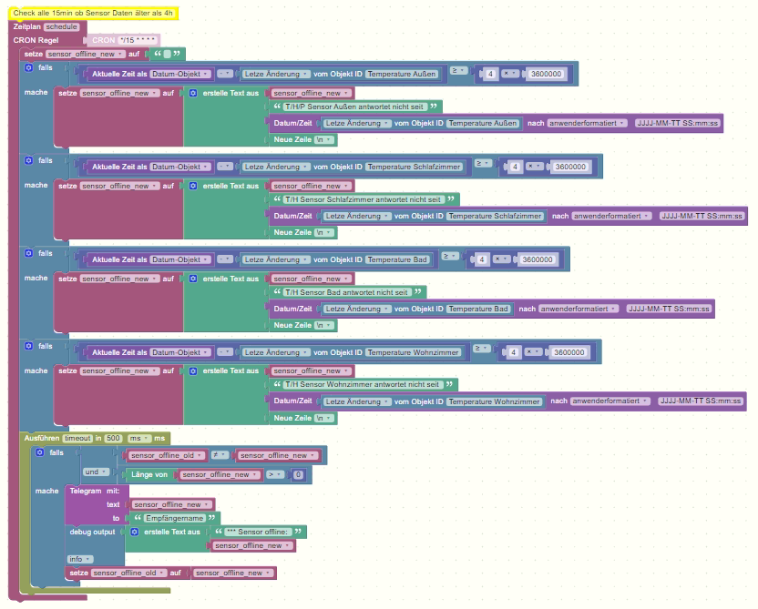Click the JJJJ-MM-TT SS:mm:ss format field in the Temperature Schlafzimmer row
The image size is (758, 609).
point(702,216)
